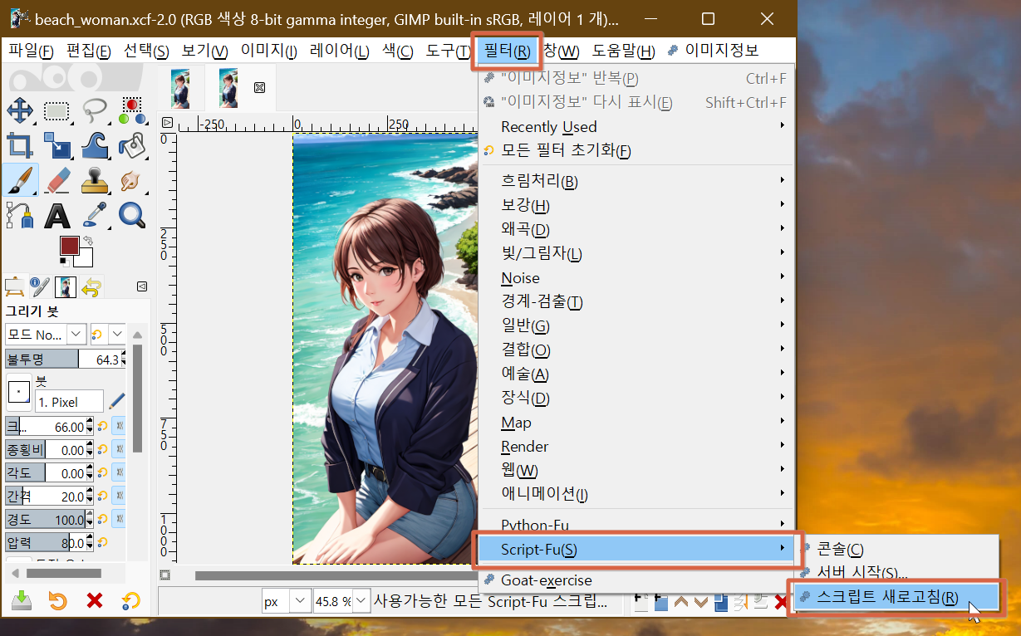This screenshot has height=636, width=1021.
Task: Select the Clone stamp tool
Action: [94, 180]
